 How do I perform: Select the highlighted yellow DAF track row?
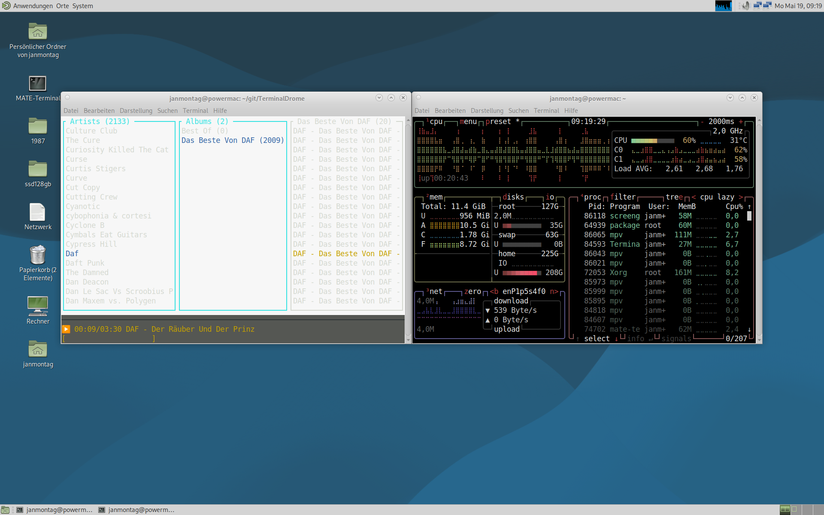coord(346,254)
